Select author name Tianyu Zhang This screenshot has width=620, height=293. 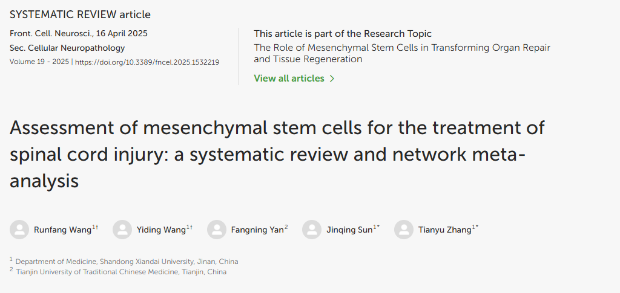445,230
